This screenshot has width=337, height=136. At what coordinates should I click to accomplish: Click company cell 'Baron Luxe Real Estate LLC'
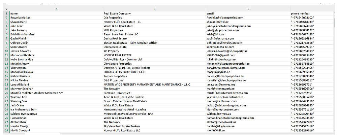[x=154, y=34]
